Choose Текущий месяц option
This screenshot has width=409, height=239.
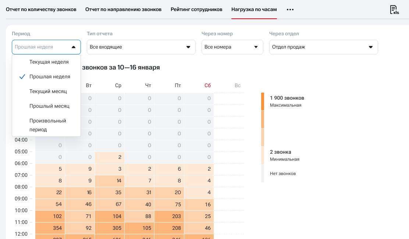48,91
